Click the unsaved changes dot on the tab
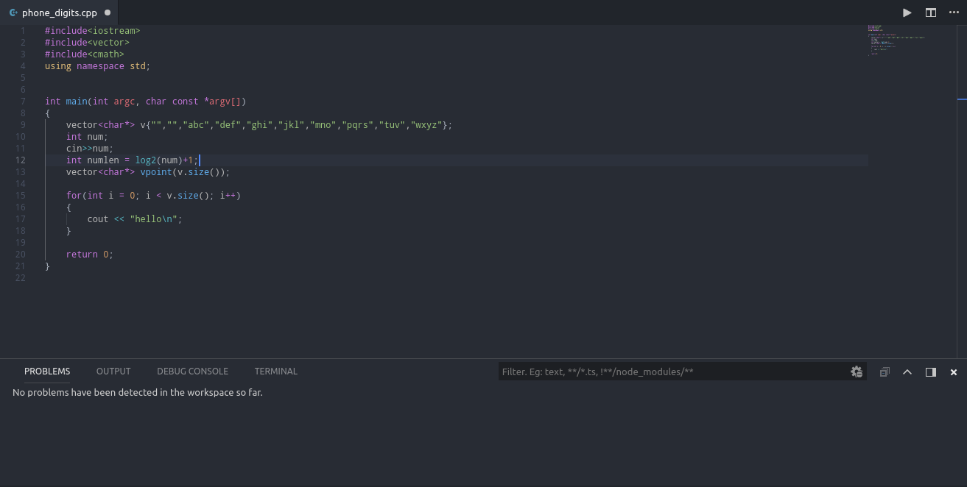 tap(107, 13)
